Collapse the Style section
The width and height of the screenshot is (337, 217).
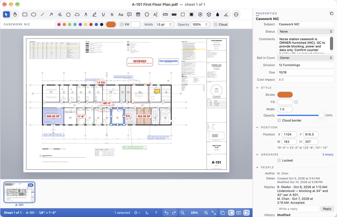(258, 88)
